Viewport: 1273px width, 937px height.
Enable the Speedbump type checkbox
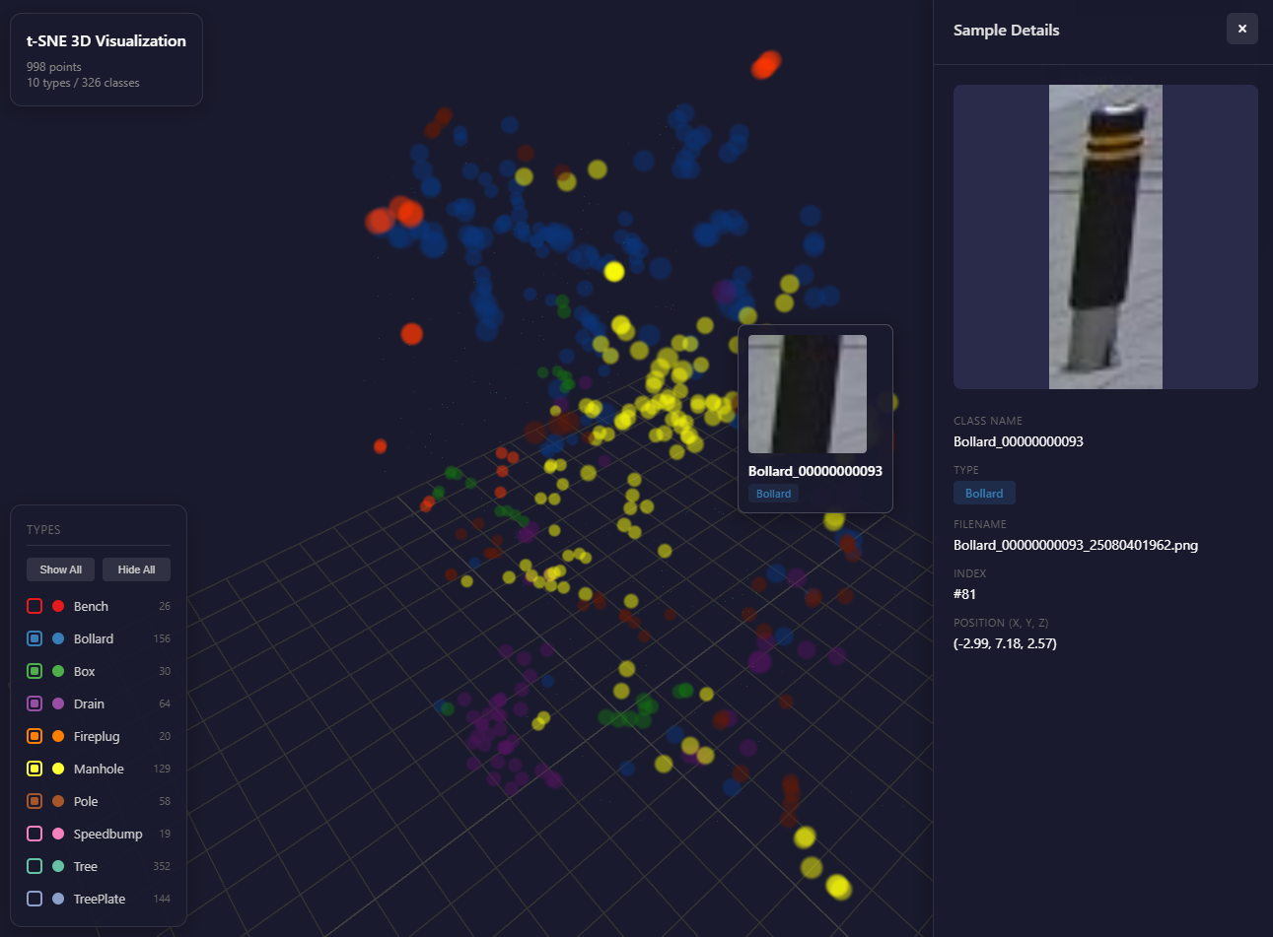tap(35, 834)
